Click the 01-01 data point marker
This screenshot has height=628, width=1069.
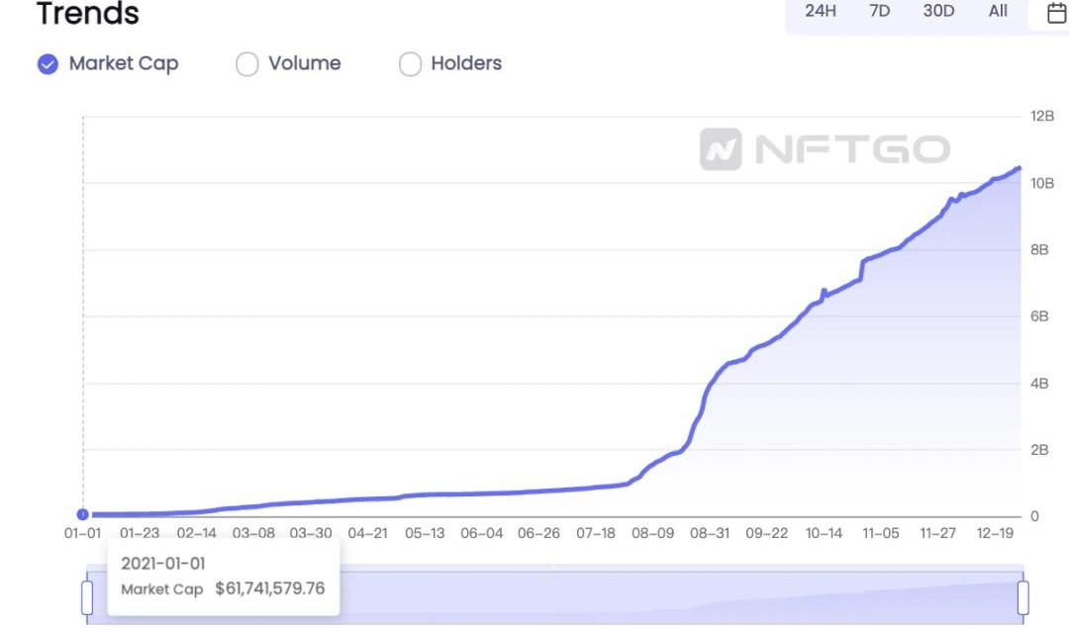point(83,514)
